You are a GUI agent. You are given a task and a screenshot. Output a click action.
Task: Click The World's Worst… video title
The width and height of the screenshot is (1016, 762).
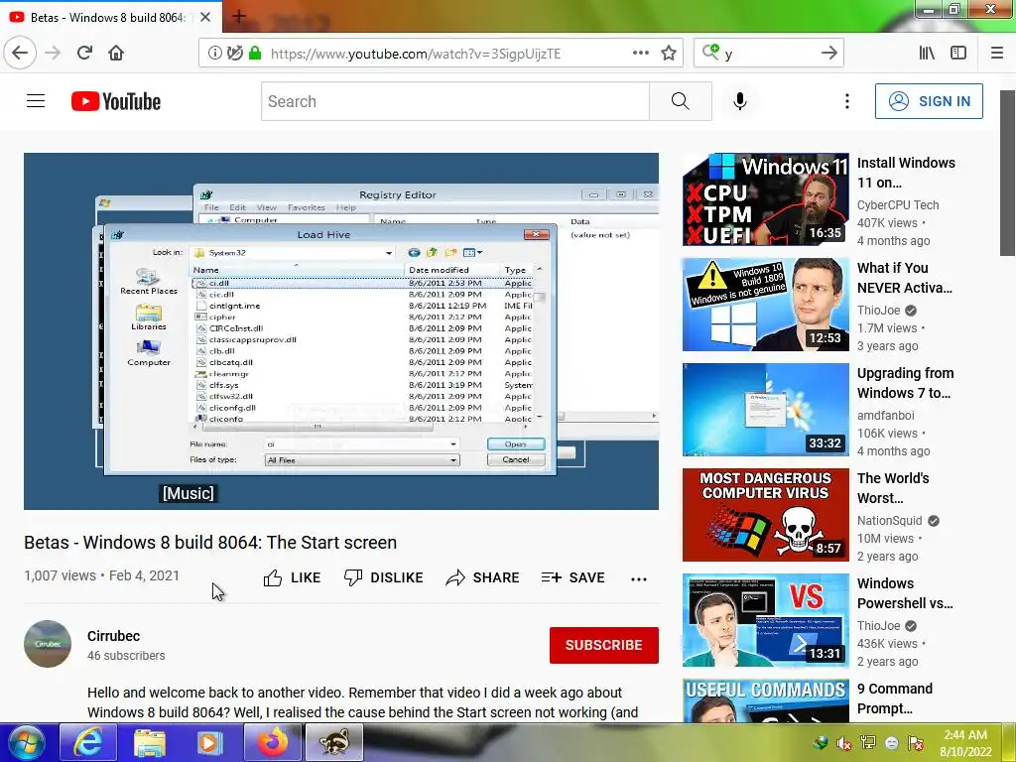[x=893, y=488]
